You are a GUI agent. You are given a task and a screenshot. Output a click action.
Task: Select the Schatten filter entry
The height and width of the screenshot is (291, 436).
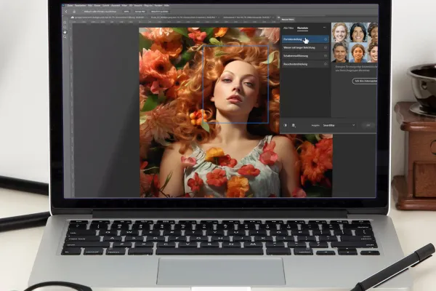tap(305, 56)
